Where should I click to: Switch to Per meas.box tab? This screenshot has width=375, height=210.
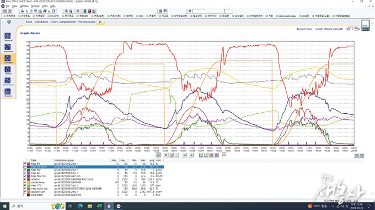click(87, 21)
